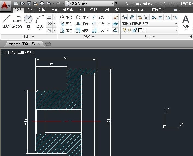Screen dimensions: 193x156
Task: Expand the 修改 panel flyout
Action: pyautogui.click(x=89, y=37)
